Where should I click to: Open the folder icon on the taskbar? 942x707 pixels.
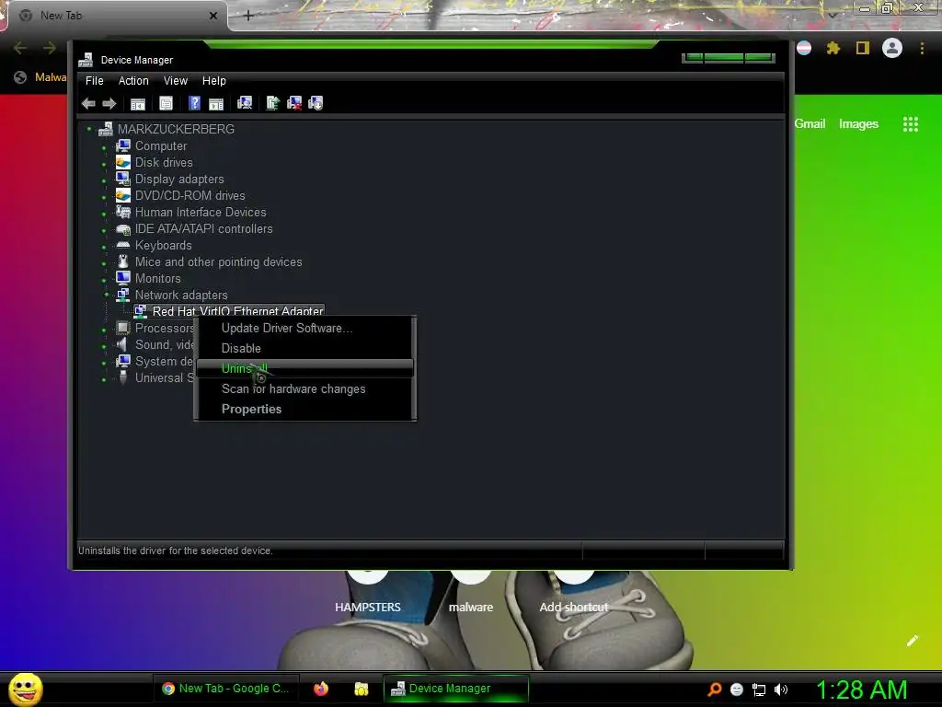[x=361, y=689]
